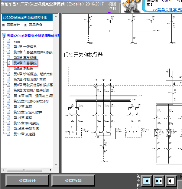Open 第1章 一般信息 chapter
This screenshot has height=189, width=182.
(25, 47)
